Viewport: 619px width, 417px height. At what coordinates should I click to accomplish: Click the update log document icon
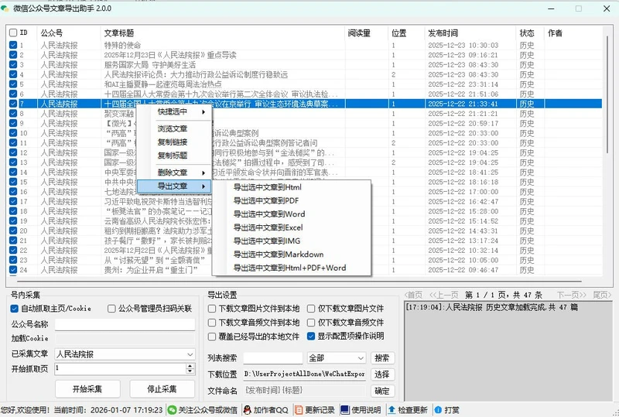click(x=299, y=410)
